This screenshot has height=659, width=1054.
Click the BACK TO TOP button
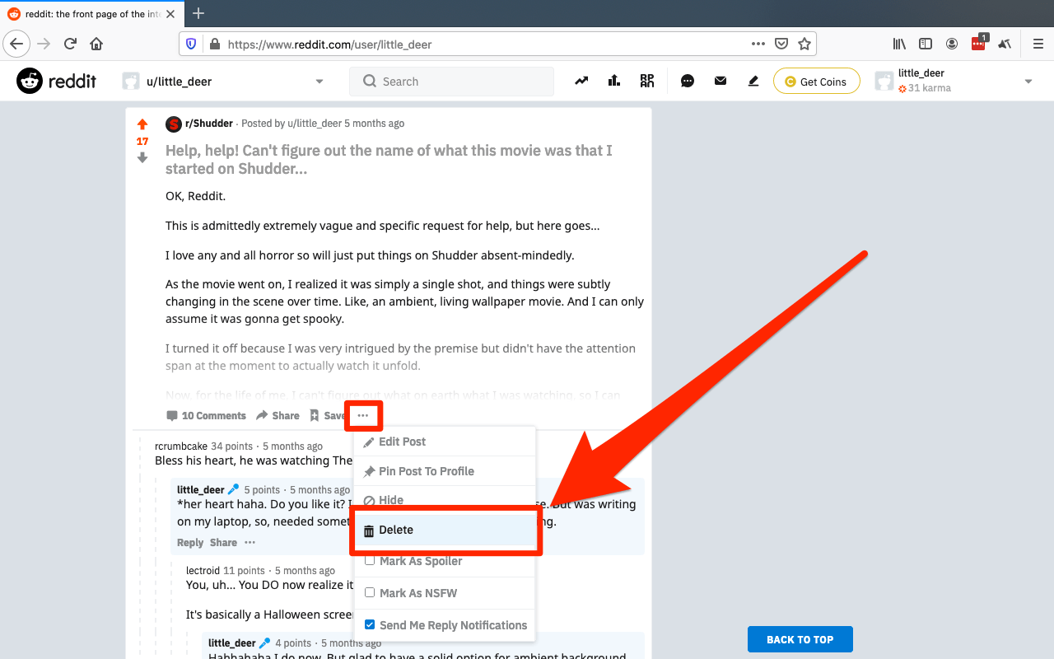pyautogui.click(x=800, y=639)
